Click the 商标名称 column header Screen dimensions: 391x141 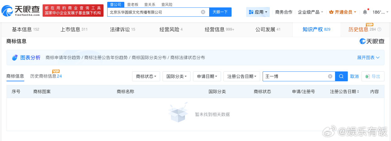(x=125, y=92)
